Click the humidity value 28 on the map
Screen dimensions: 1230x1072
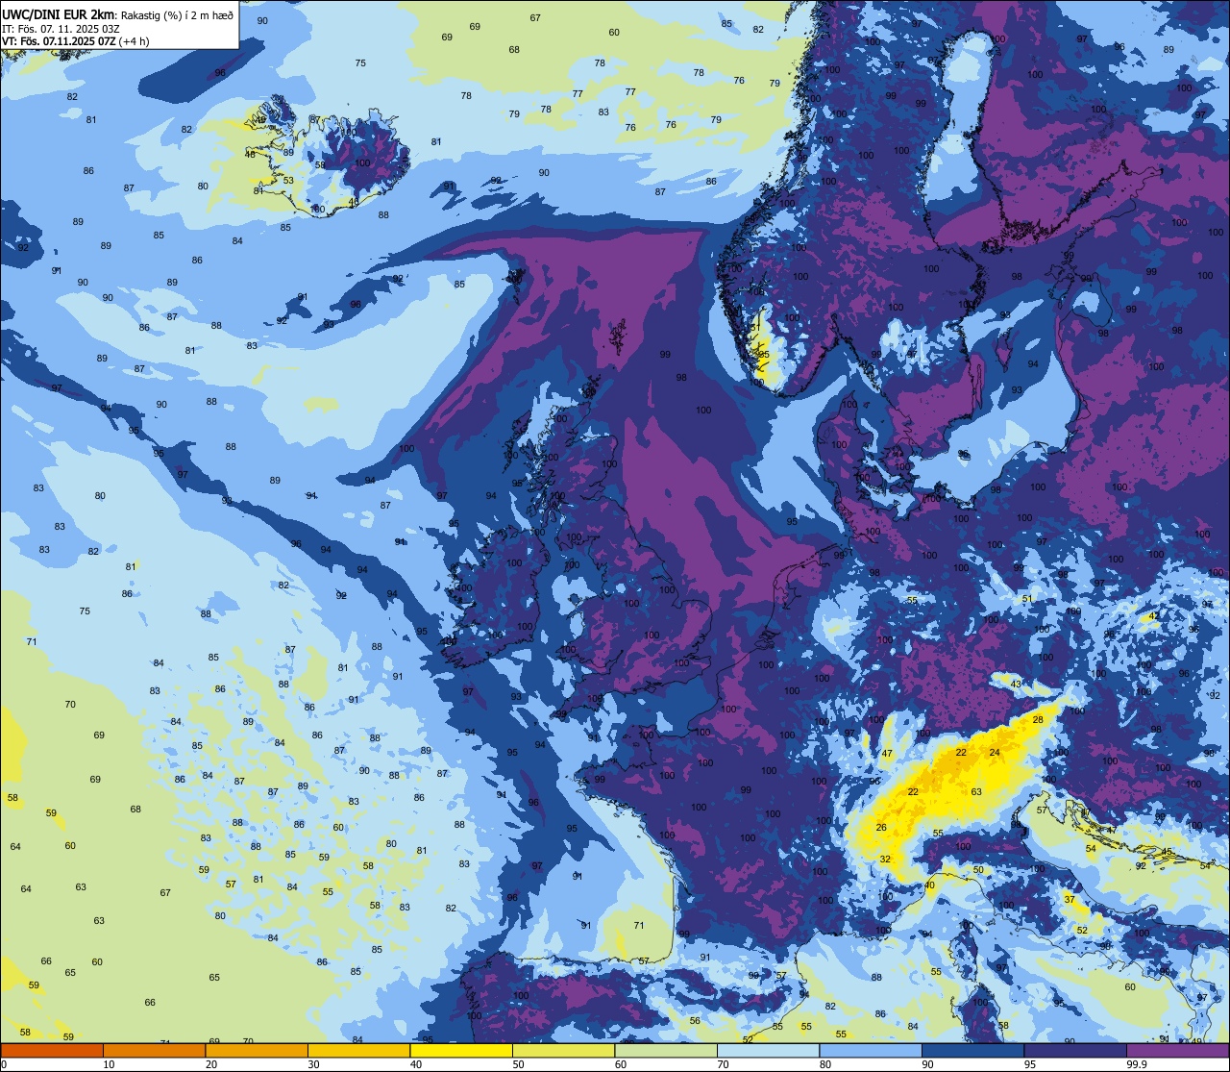(1038, 719)
